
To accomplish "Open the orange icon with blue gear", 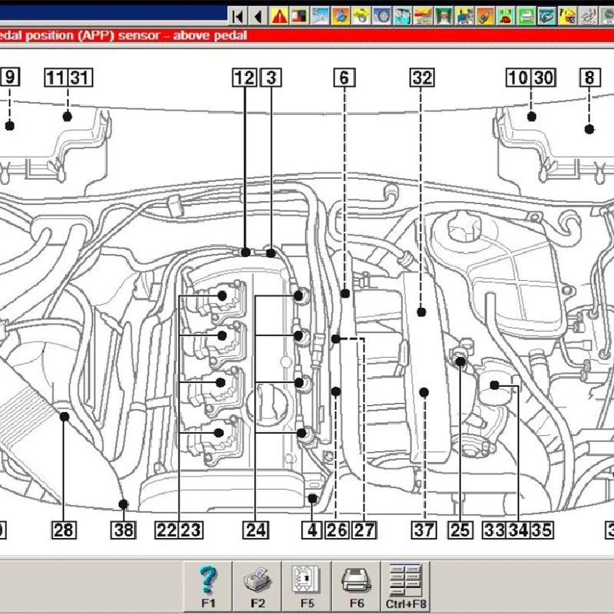I will (x=341, y=16).
